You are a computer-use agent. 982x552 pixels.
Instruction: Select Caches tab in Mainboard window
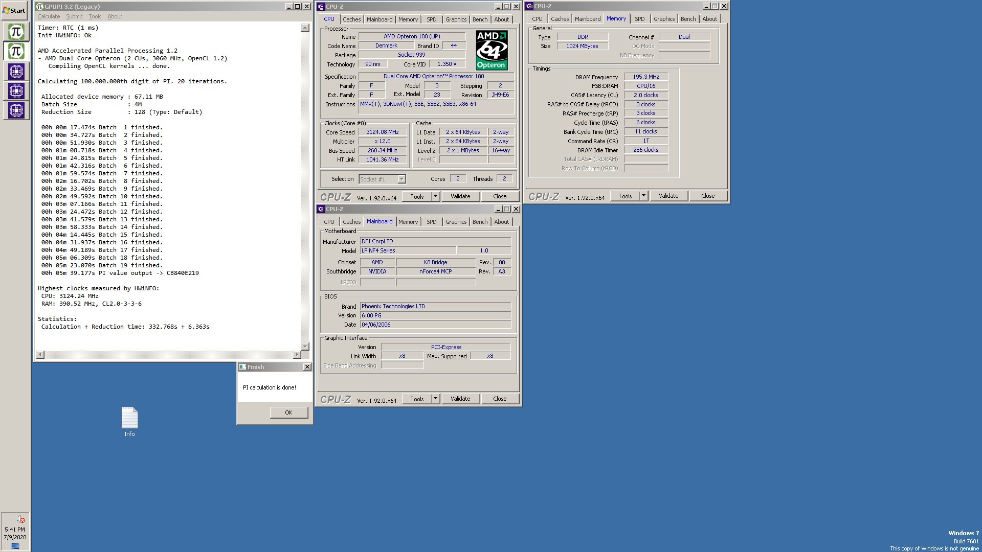(351, 222)
